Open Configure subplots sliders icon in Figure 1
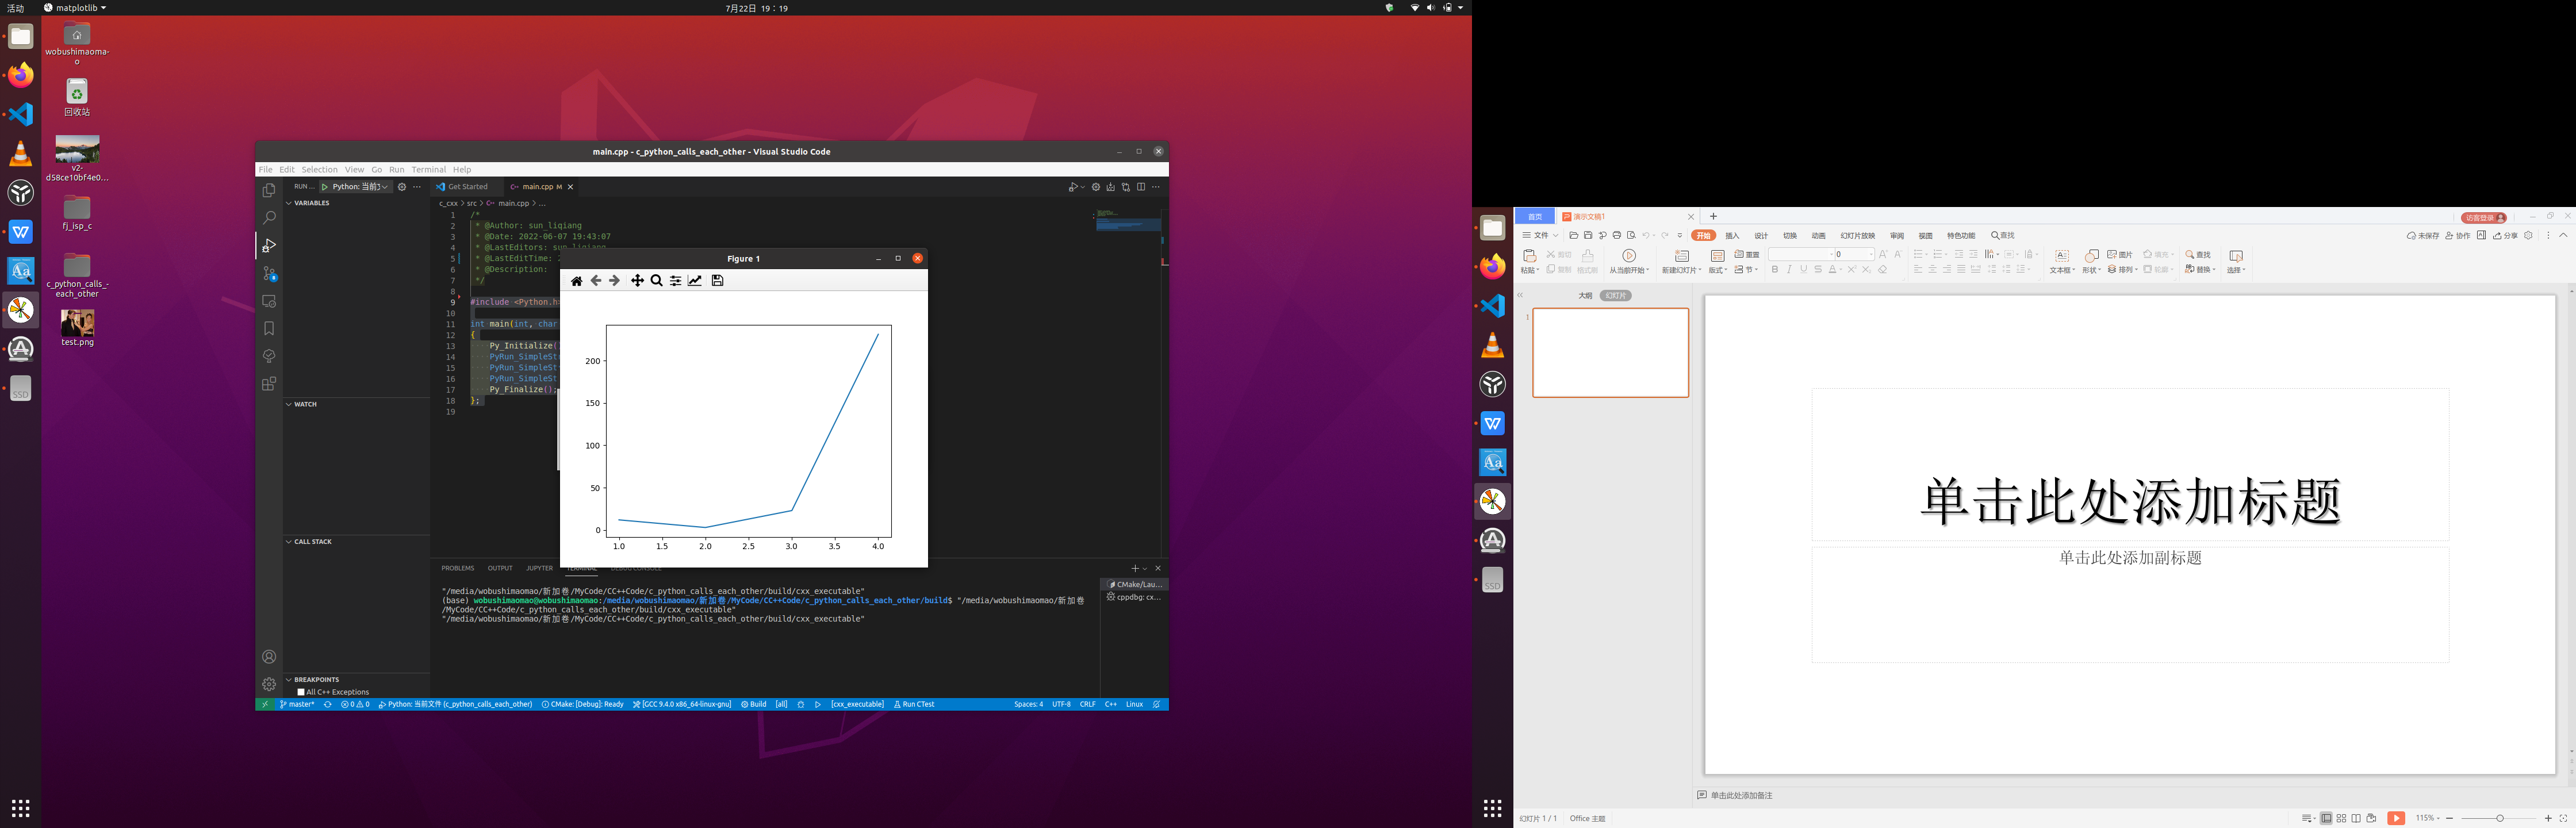Image resolution: width=2576 pixels, height=828 pixels. [676, 281]
